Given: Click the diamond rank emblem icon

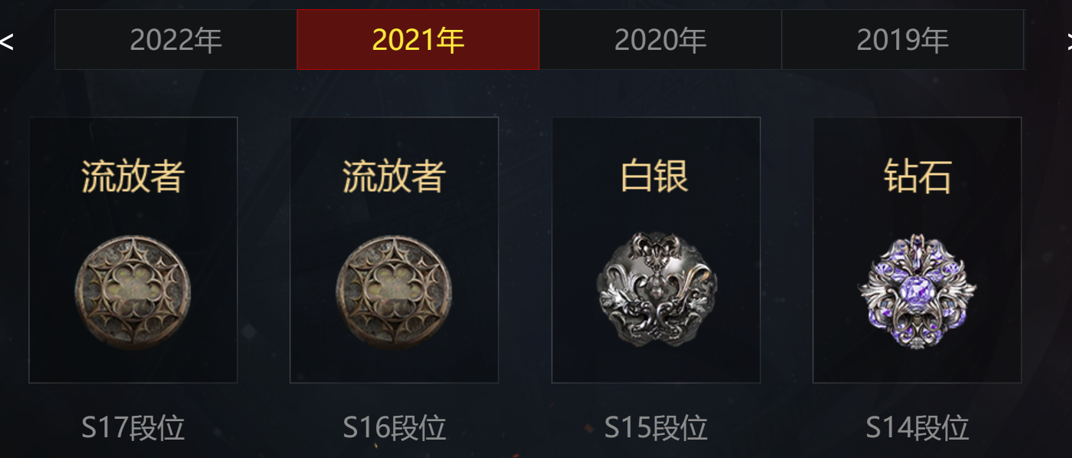Looking at the screenshot, I should [x=917, y=291].
